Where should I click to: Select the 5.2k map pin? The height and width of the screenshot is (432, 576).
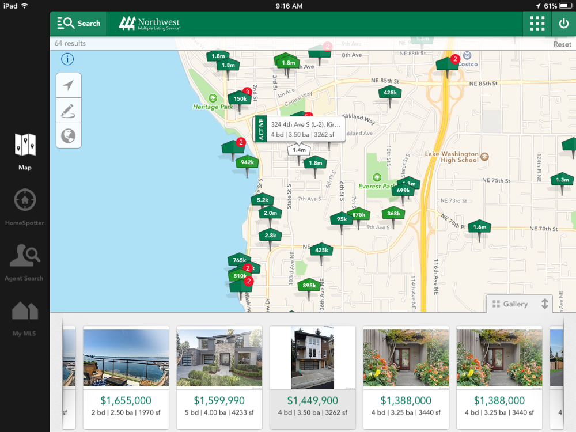click(x=262, y=200)
